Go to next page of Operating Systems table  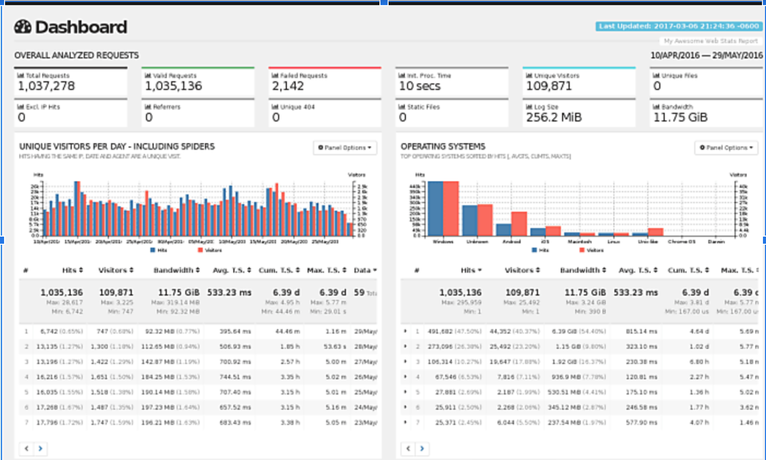point(422,448)
